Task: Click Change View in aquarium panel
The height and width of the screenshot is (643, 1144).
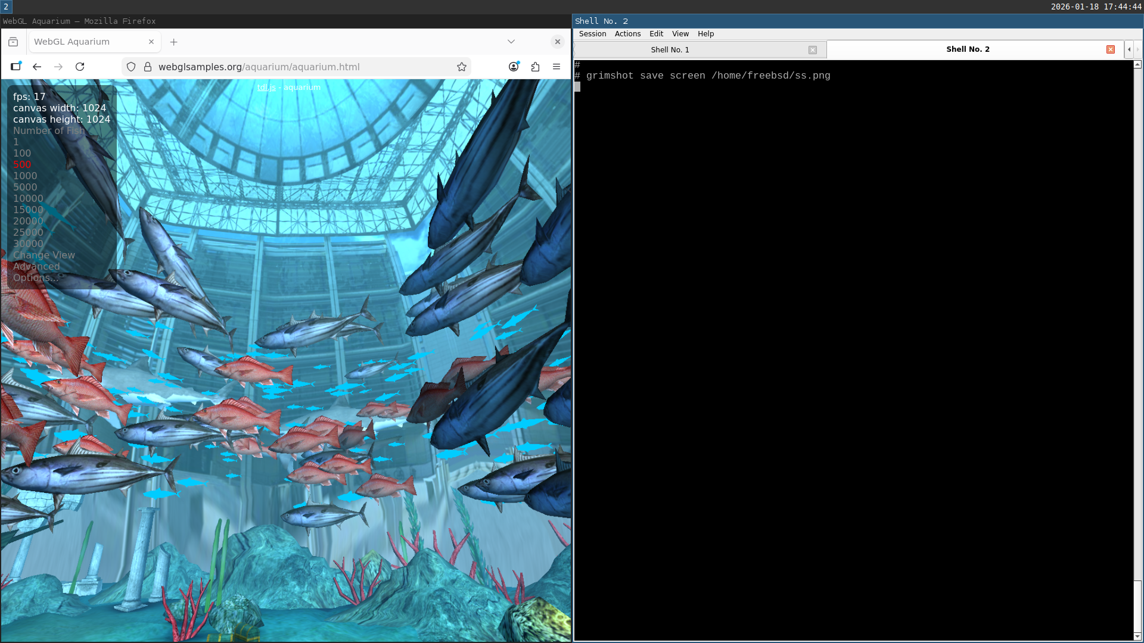Action: (x=44, y=255)
